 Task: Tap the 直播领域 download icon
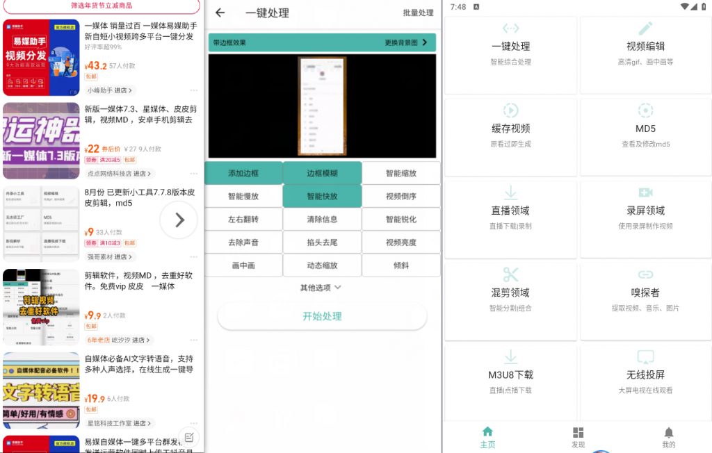pos(511,192)
